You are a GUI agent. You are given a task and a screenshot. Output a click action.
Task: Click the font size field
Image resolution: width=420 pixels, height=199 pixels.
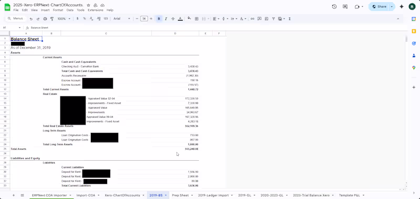click(x=144, y=19)
